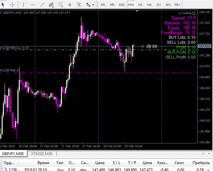Add a text annotation with the A tool
The width and height of the screenshot is (213, 171).
70,5
